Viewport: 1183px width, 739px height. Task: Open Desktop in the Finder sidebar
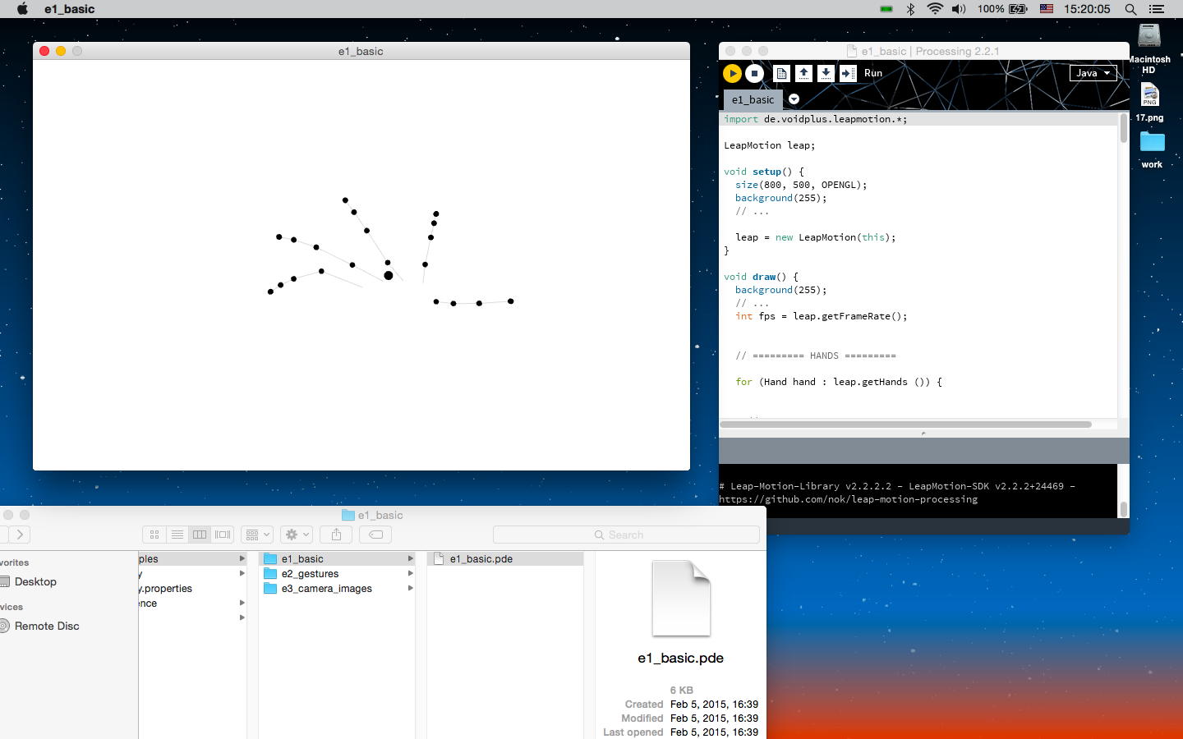point(35,581)
